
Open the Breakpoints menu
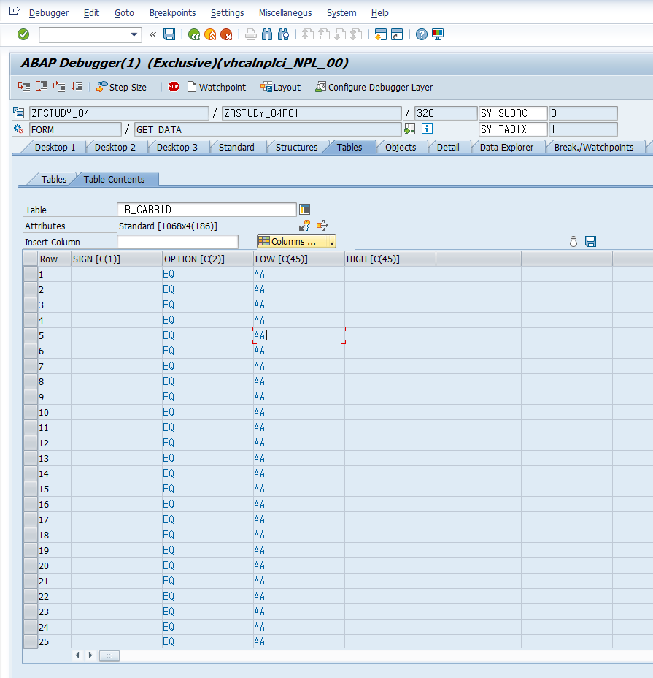[172, 12]
